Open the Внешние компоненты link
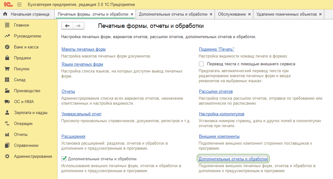 (x=219, y=136)
